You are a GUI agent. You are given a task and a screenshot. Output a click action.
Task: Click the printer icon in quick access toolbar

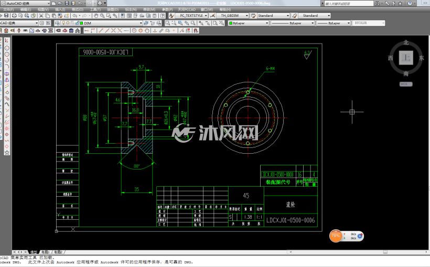[100, 3]
